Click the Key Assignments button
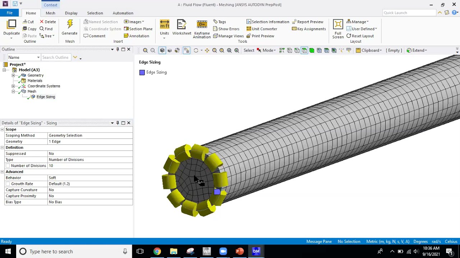The height and width of the screenshot is (258, 460). click(309, 29)
